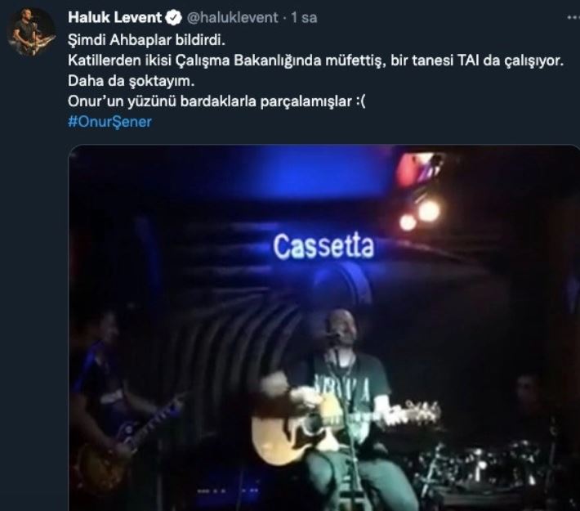Click the line starting "Onur'un yüzünü"
The image size is (580, 511).
216,101
